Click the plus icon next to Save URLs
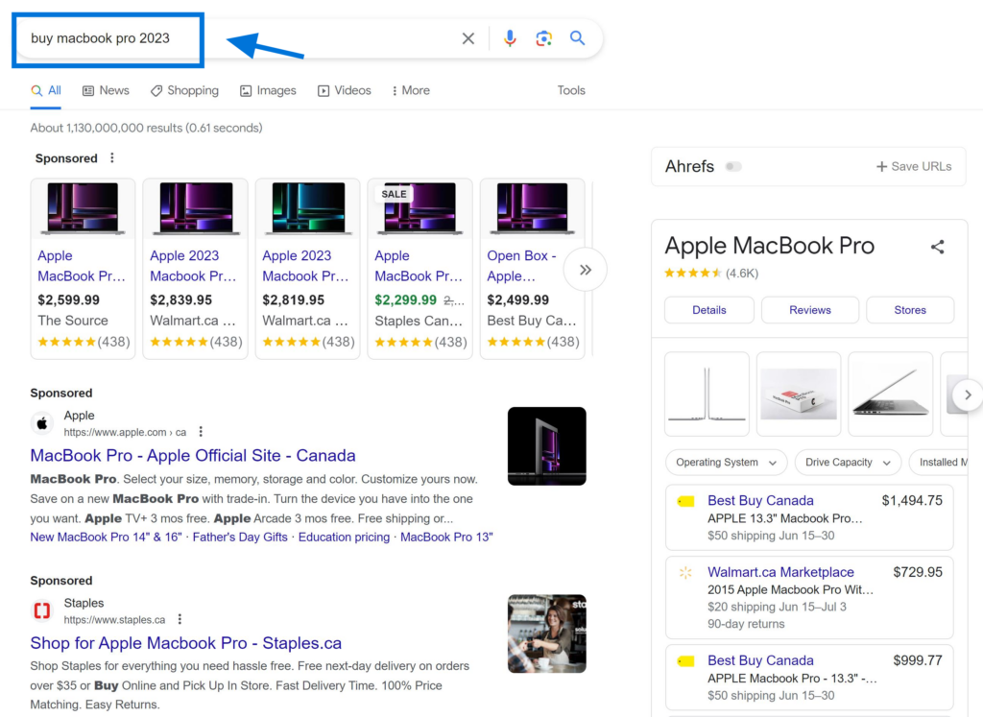 tap(884, 166)
